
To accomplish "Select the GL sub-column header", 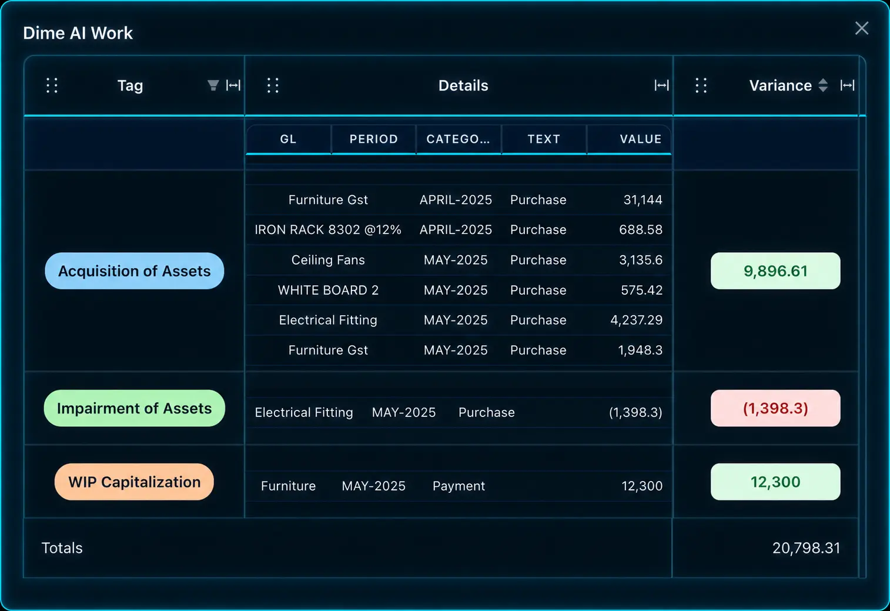I will (x=289, y=139).
